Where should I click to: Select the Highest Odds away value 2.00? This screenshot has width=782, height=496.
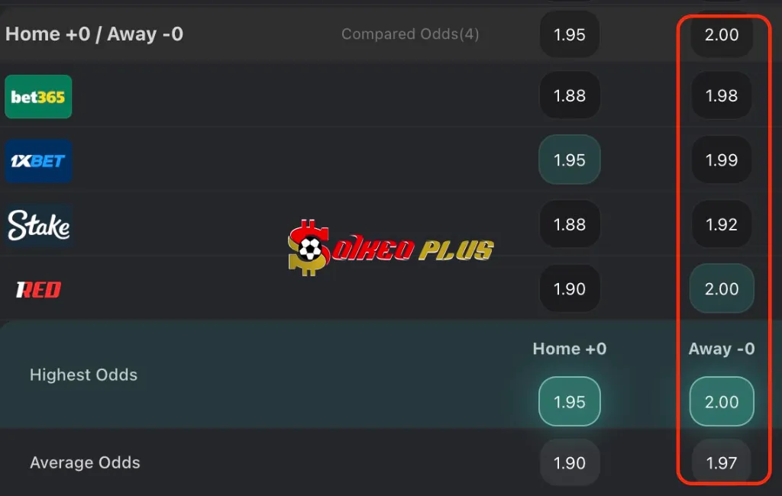click(x=721, y=401)
